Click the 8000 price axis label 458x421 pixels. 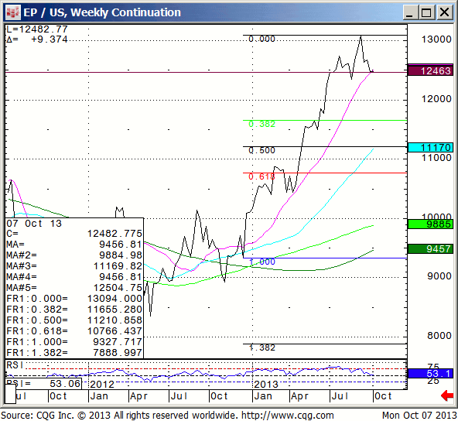(439, 335)
